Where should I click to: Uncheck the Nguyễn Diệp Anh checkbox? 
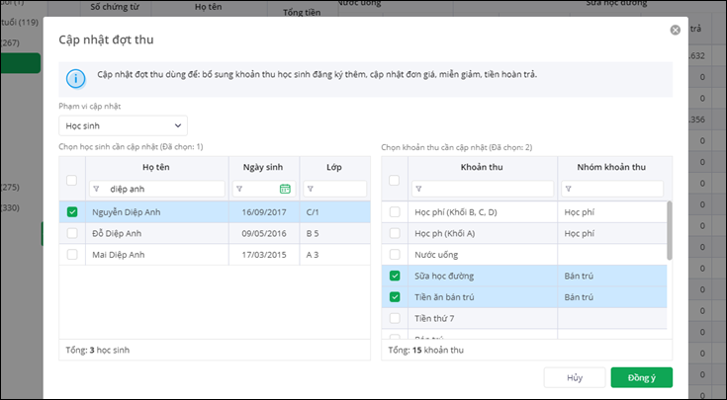tap(72, 211)
